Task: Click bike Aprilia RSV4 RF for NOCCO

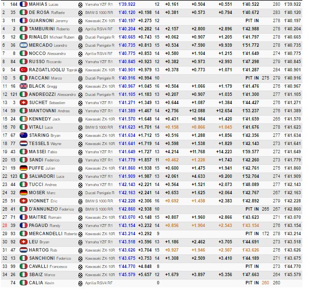Action: tap(99, 53)
